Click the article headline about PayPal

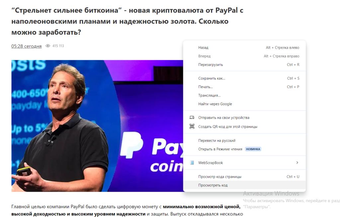127,21
